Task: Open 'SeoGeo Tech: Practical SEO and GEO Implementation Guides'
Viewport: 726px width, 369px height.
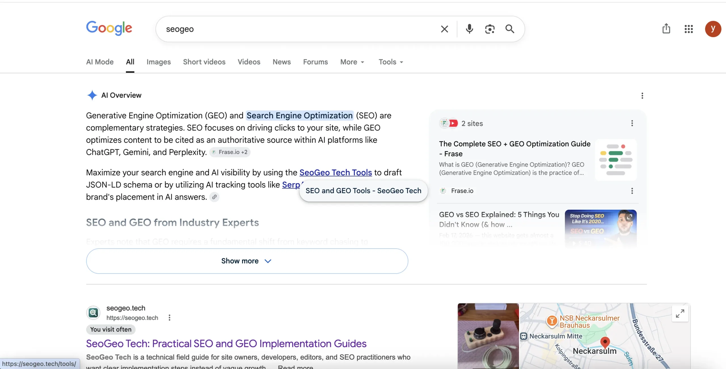Action: pos(226,344)
